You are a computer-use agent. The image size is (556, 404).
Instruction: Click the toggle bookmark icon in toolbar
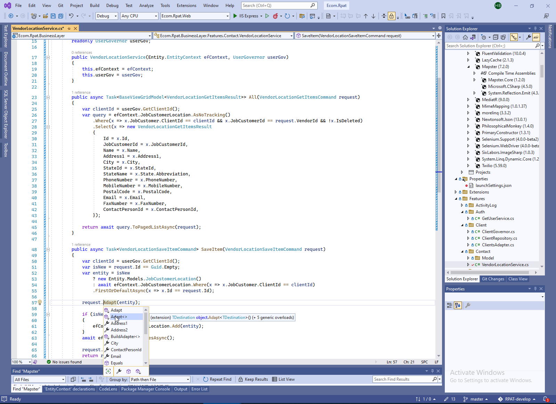[x=443, y=16]
